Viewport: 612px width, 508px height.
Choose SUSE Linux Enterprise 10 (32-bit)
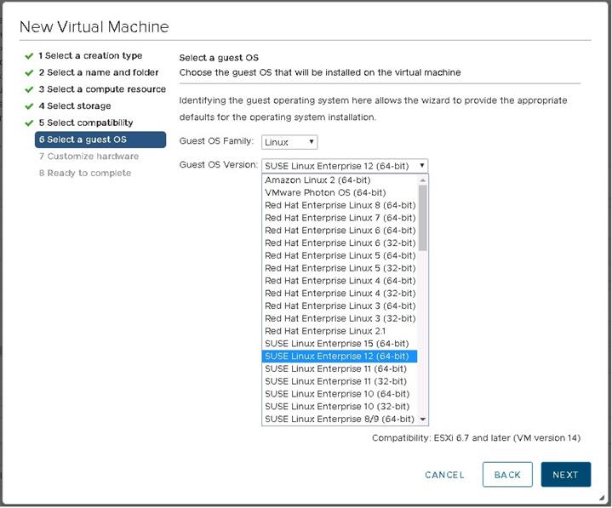click(x=340, y=407)
